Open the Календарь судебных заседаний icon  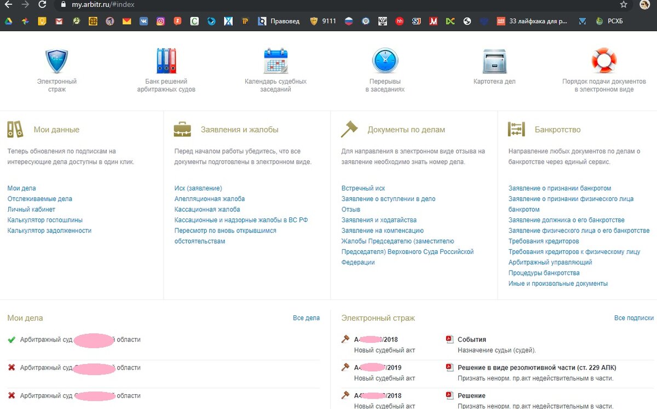(275, 61)
